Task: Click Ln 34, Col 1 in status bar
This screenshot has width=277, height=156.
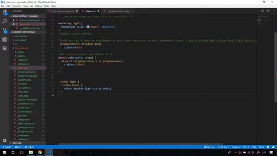Action: pyautogui.click(x=223, y=147)
